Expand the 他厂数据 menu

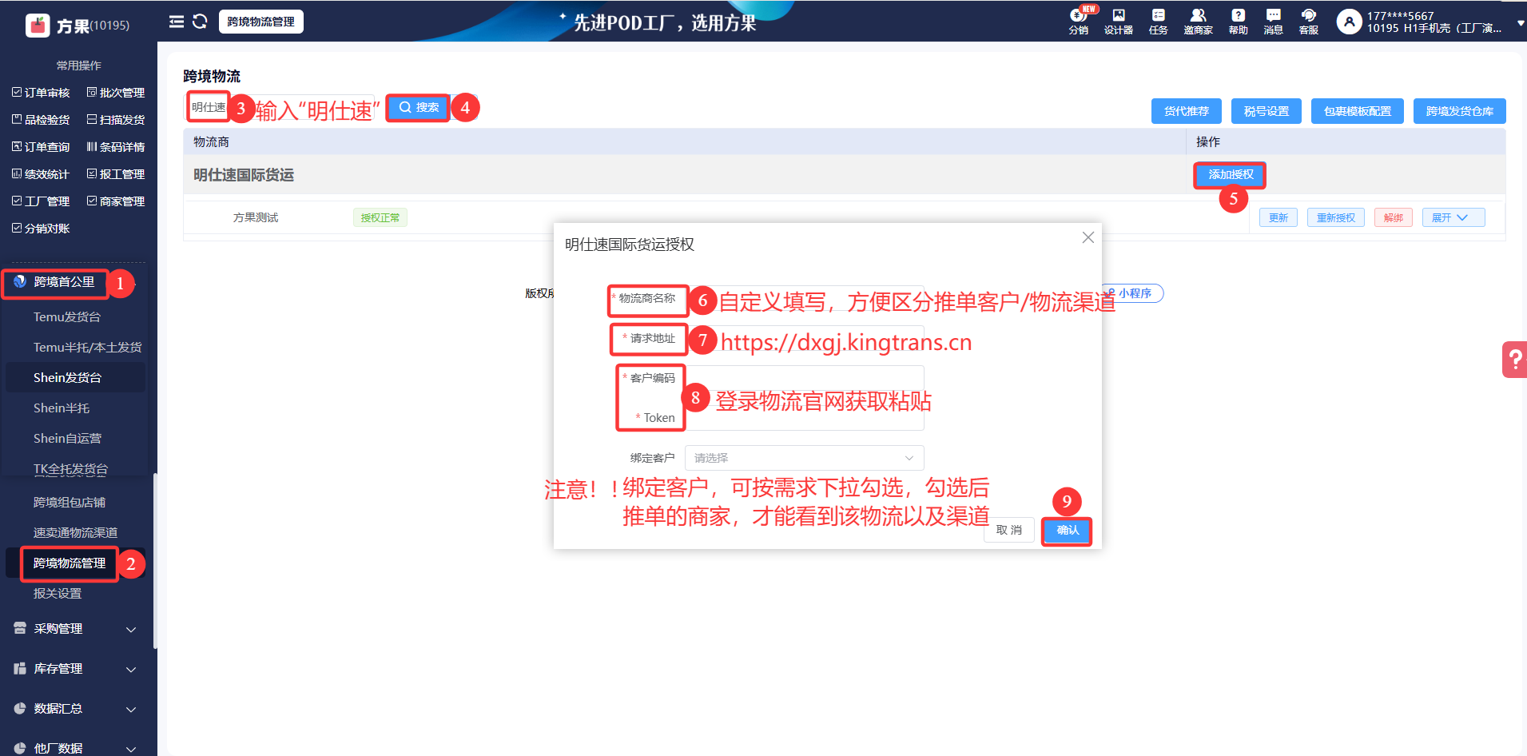tap(76, 748)
